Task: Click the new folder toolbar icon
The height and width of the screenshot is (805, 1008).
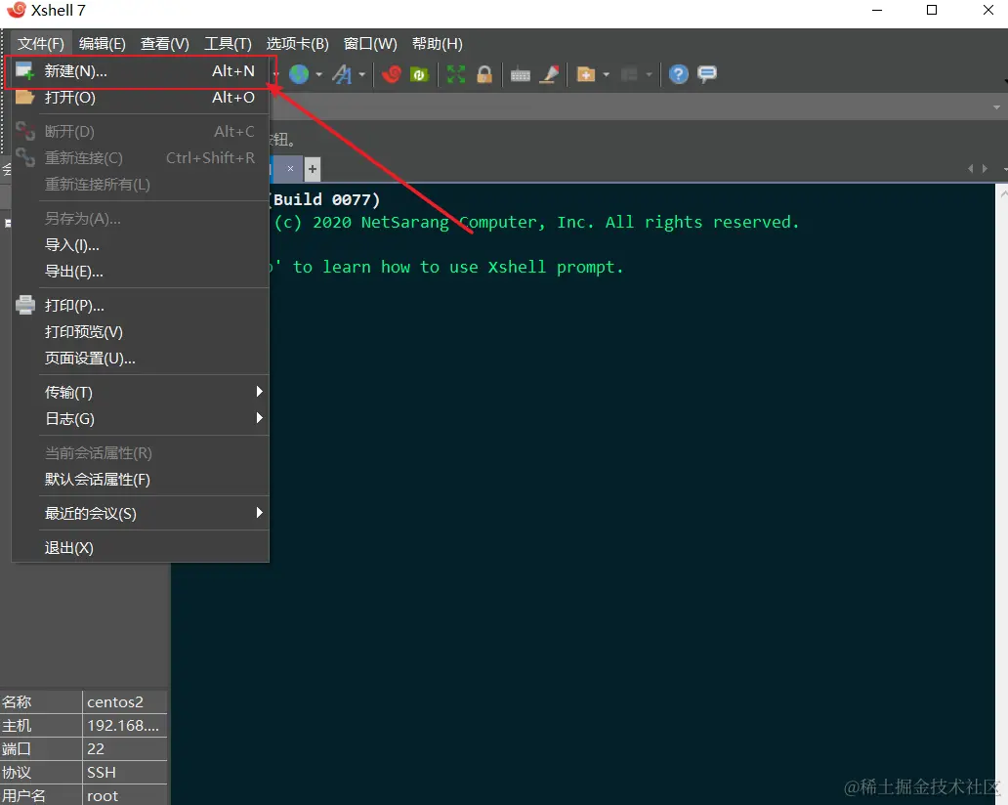Action: click(586, 74)
